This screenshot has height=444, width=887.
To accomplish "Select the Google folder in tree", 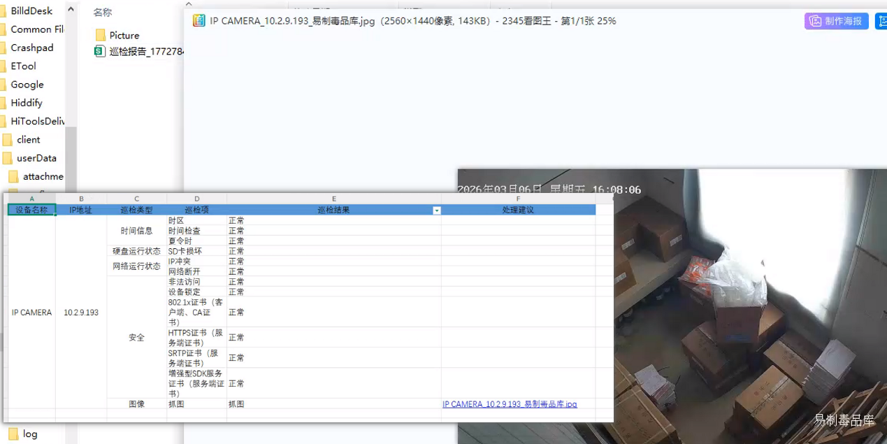I will [x=27, y=85].
